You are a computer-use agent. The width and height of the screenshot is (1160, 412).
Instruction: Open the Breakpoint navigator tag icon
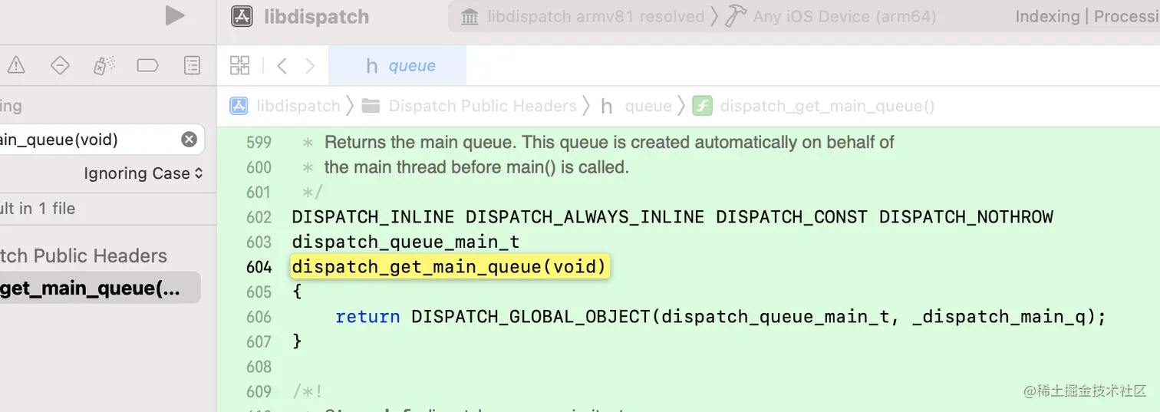[x=147, y=66]
